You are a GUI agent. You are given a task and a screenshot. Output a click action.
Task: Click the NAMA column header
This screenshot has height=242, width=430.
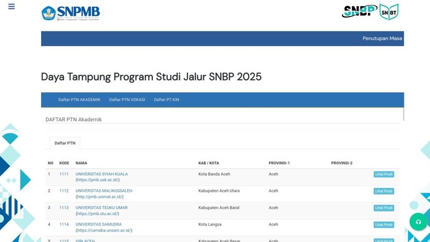click(x=82, y=163)
